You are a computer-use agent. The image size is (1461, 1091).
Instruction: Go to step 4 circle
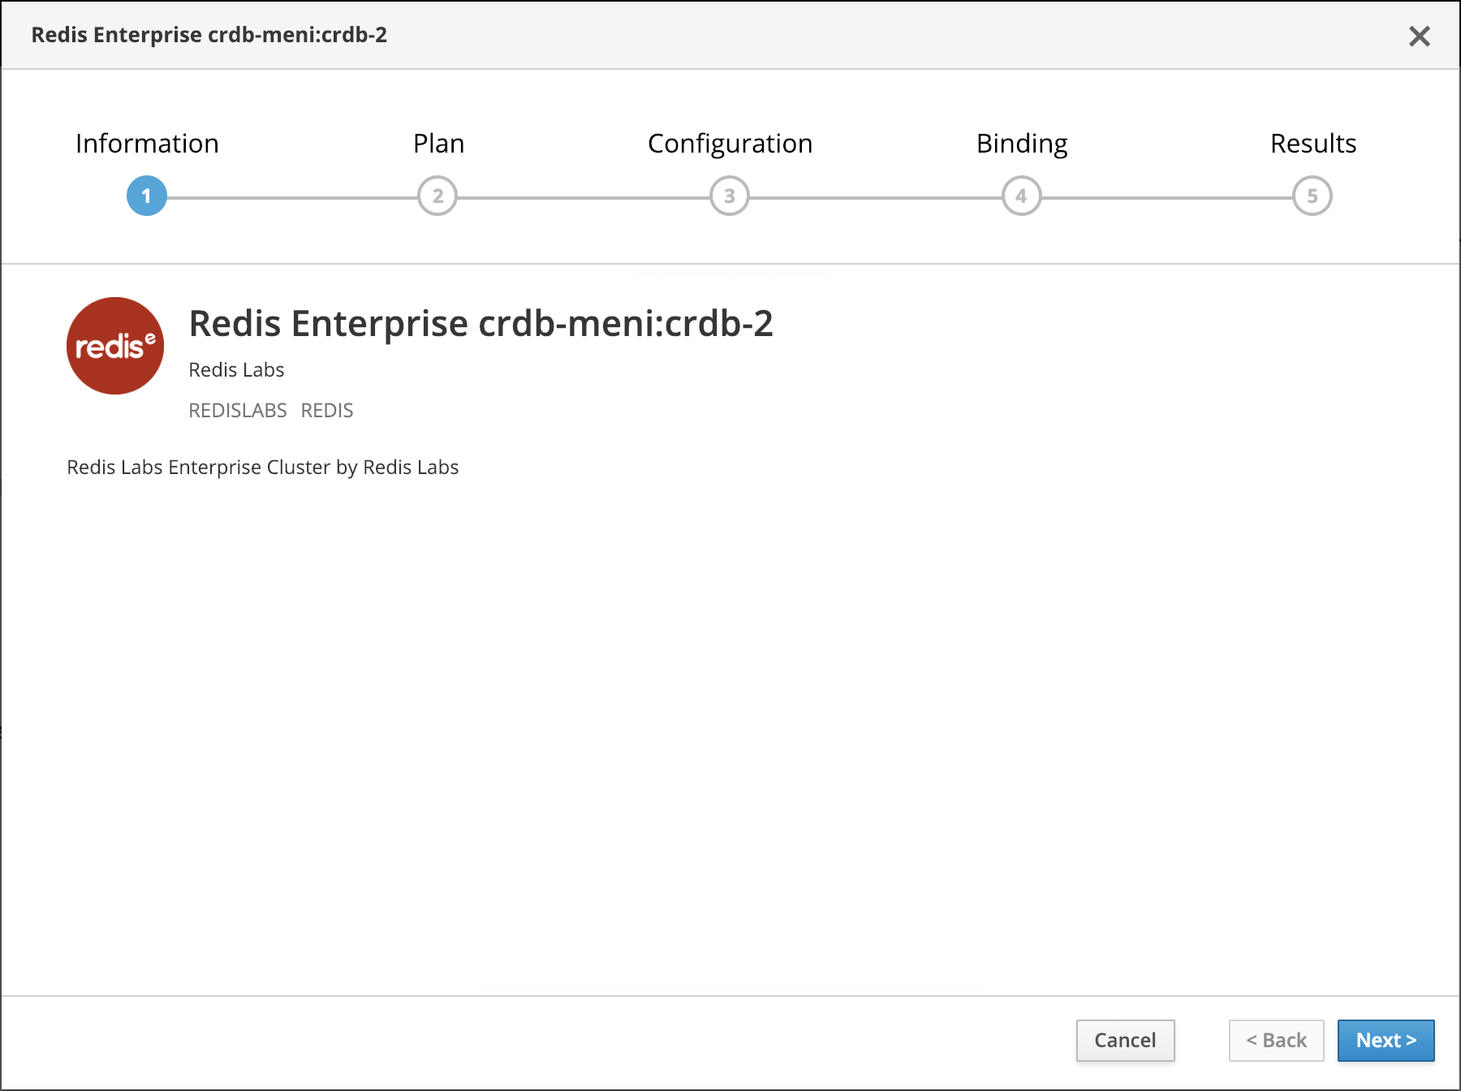(1021, 196)
